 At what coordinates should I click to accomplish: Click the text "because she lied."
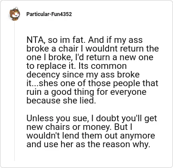point(61,100)
